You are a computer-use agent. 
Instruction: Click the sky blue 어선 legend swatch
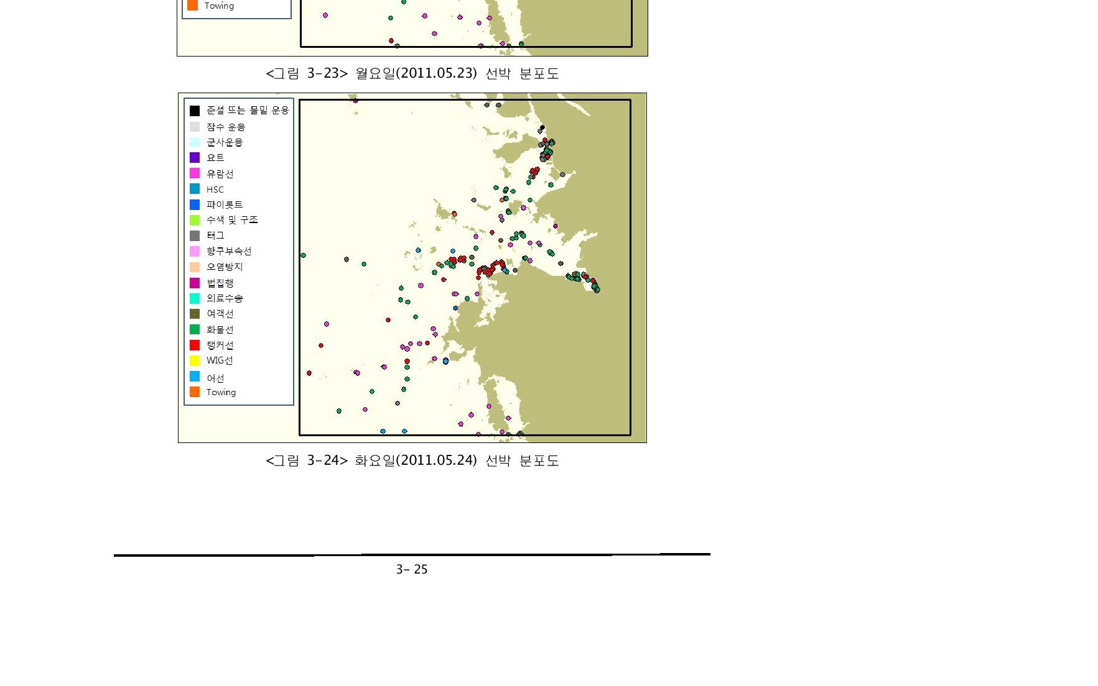click(195, 377)
